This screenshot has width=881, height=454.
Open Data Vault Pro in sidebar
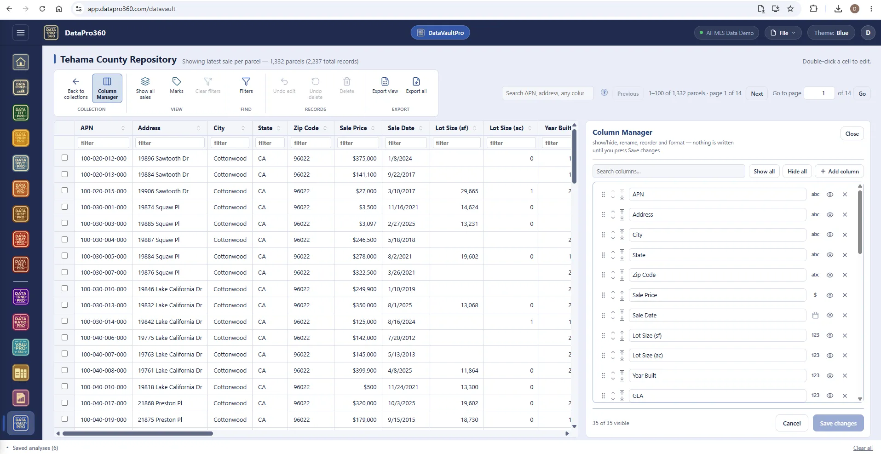pos(21,423)
